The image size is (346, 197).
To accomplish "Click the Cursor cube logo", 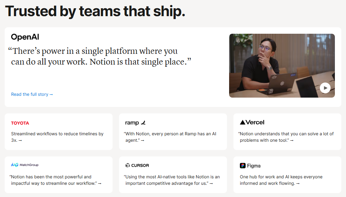I will [127, 165].
